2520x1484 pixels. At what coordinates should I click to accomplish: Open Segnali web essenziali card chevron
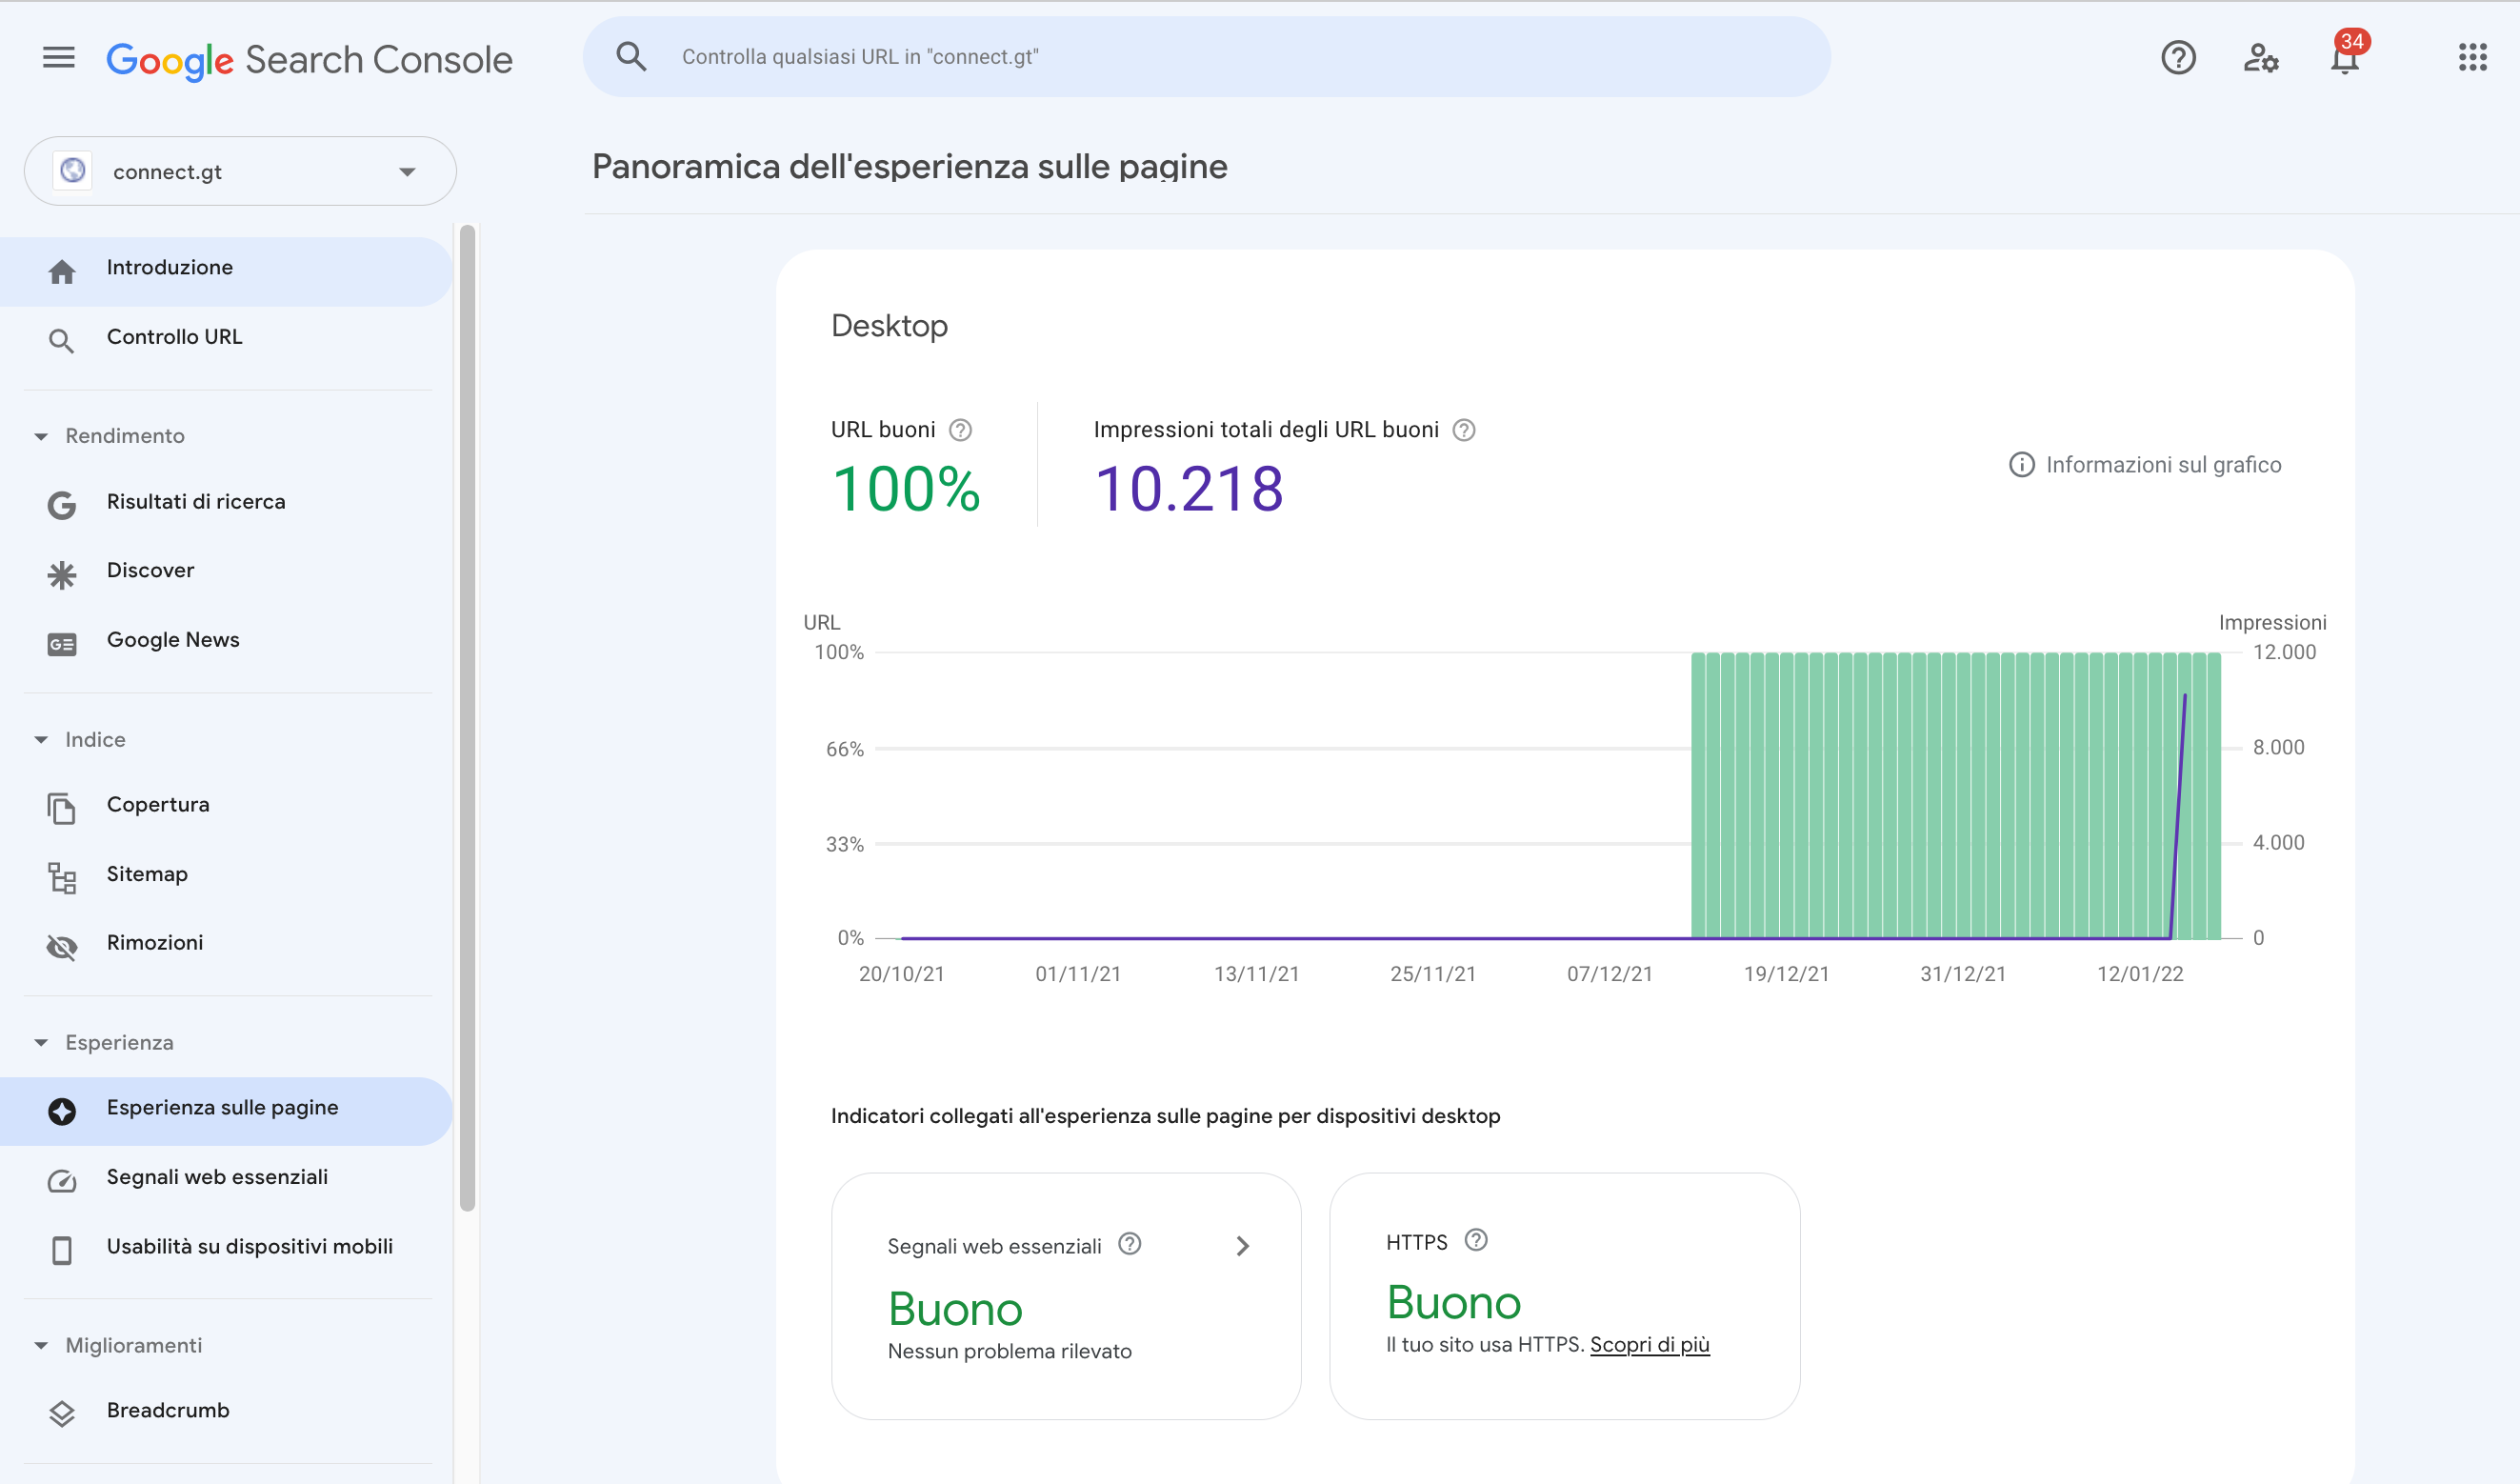[x=1243, y=1246]
